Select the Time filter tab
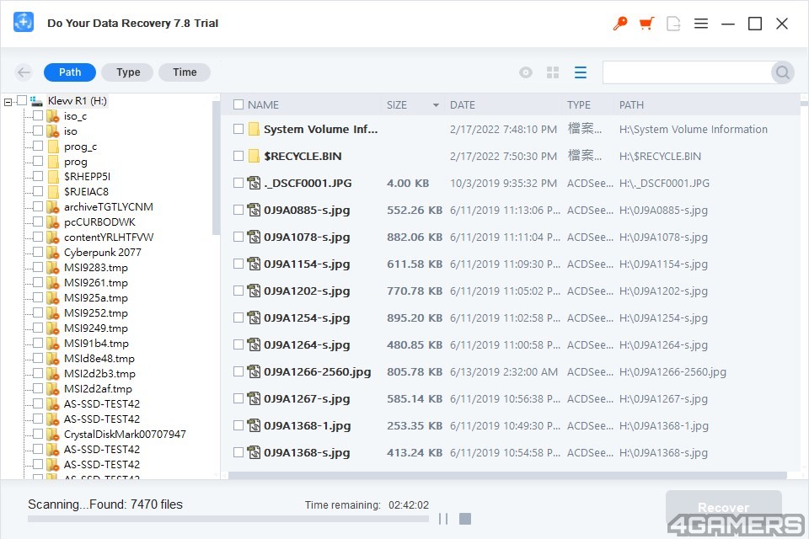Screen dimensions: 809x539 (185, 72)
